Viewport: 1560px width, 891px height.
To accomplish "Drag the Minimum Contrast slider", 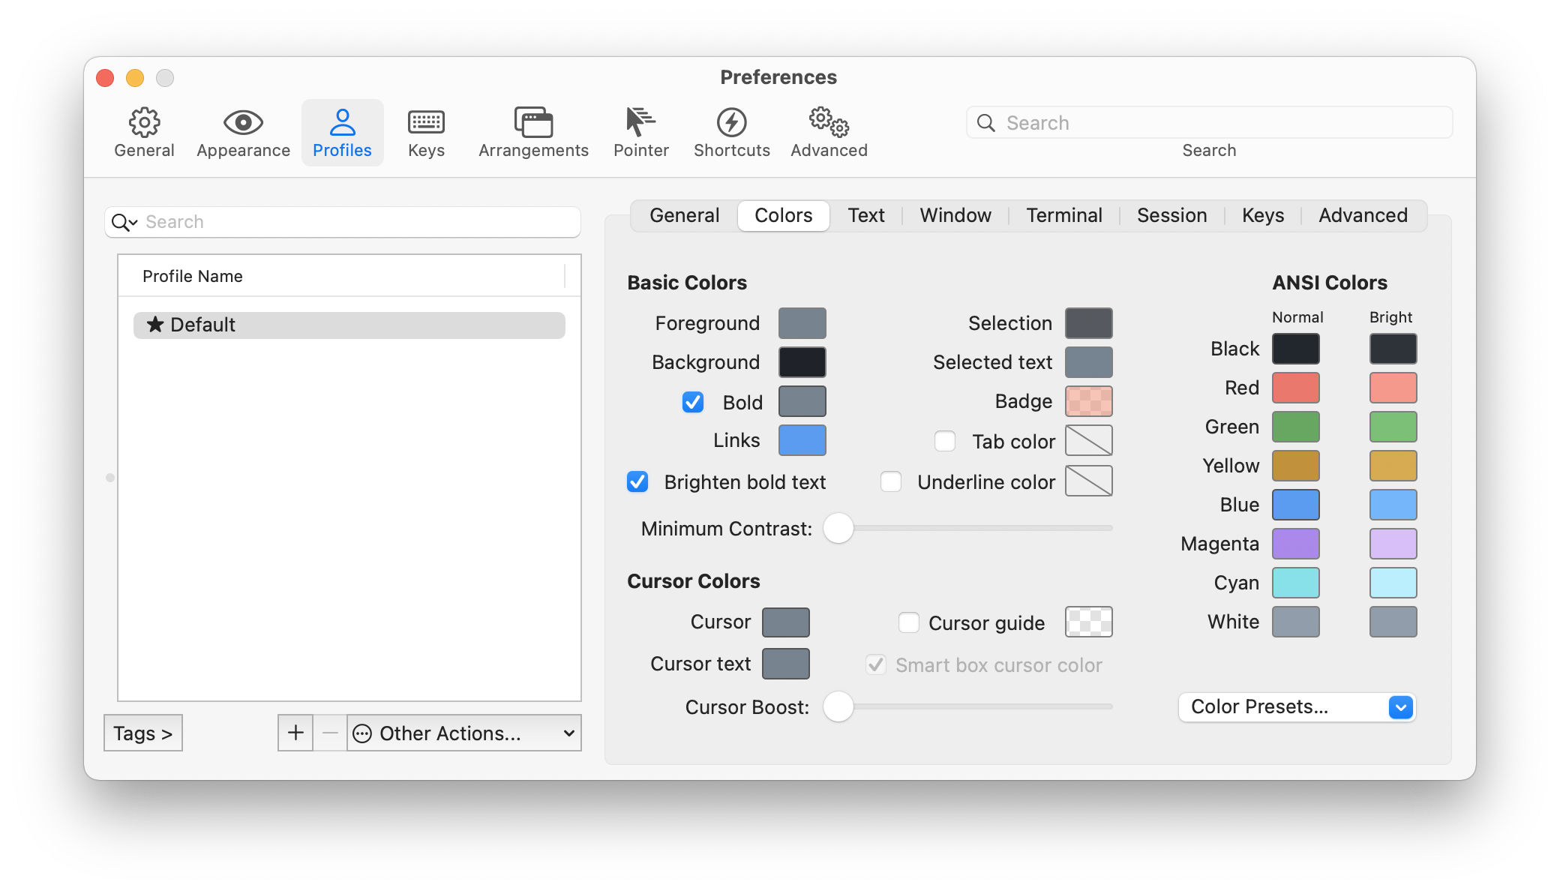I will click(839, 529).
